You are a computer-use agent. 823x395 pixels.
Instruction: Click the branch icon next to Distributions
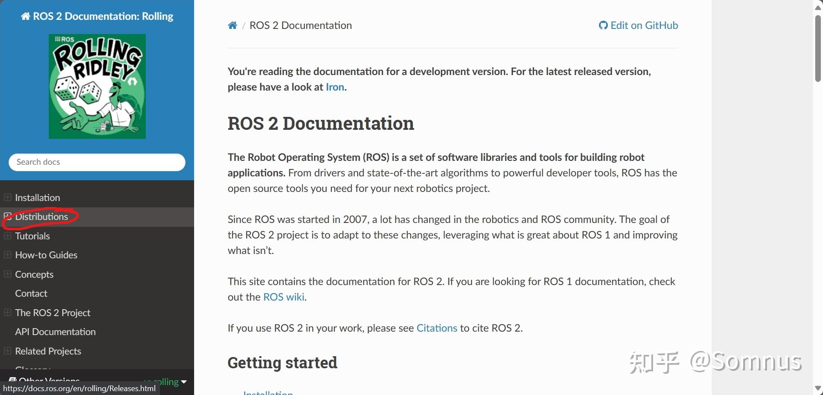pos(7,216)
